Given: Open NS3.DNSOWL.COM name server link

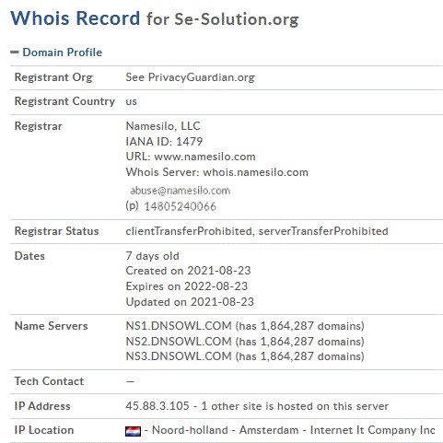Looking at the screenshot, I should click(179, 356).
